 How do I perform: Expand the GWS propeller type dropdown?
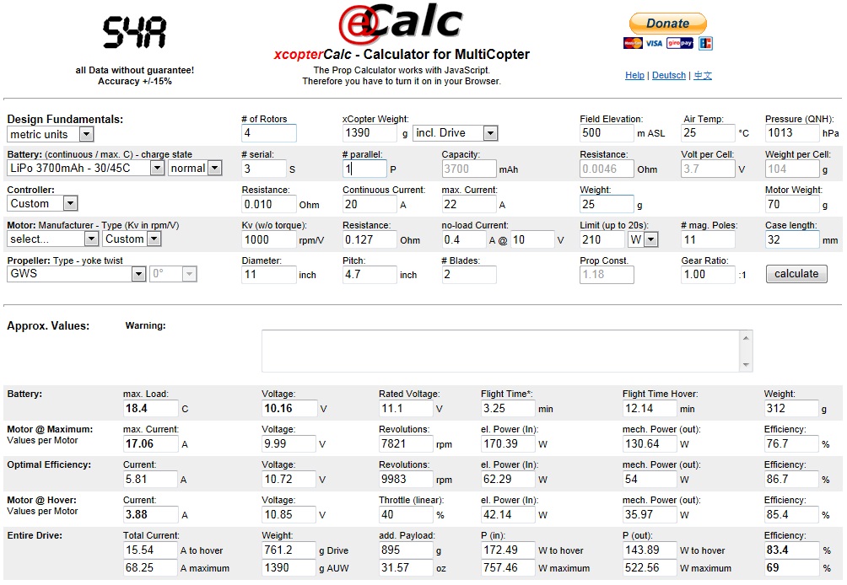tap(77, 274)
